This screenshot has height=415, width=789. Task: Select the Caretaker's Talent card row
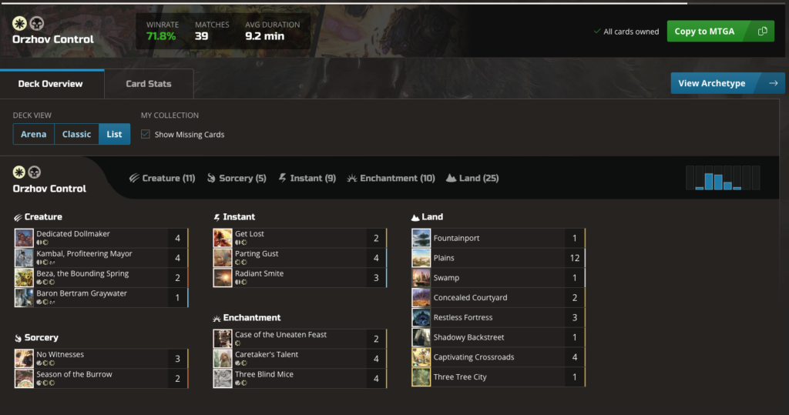(x=300, y=359)
